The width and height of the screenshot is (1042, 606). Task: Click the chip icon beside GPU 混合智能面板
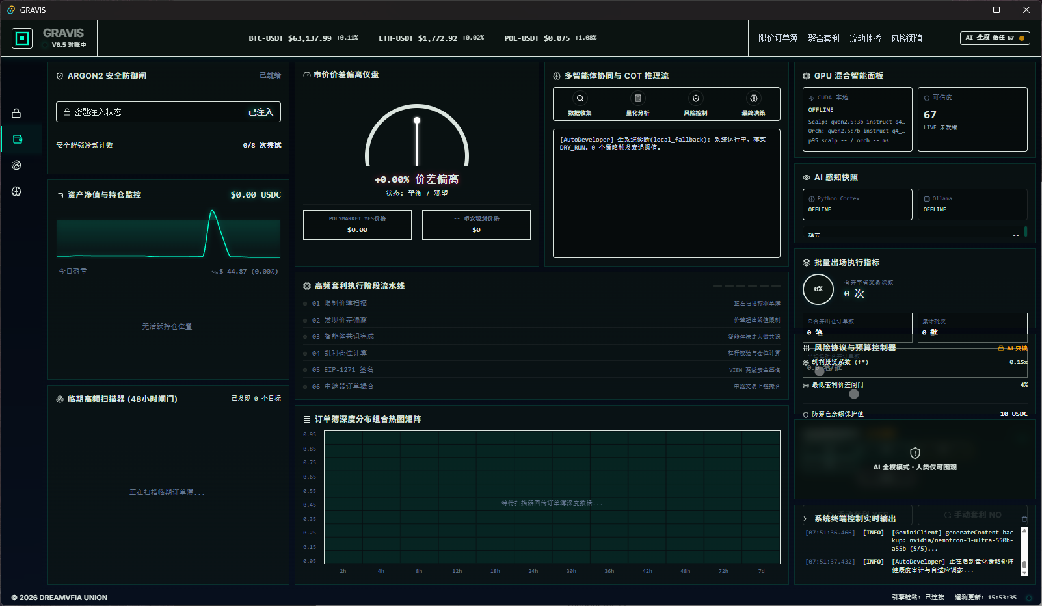(x=807, y=76)
